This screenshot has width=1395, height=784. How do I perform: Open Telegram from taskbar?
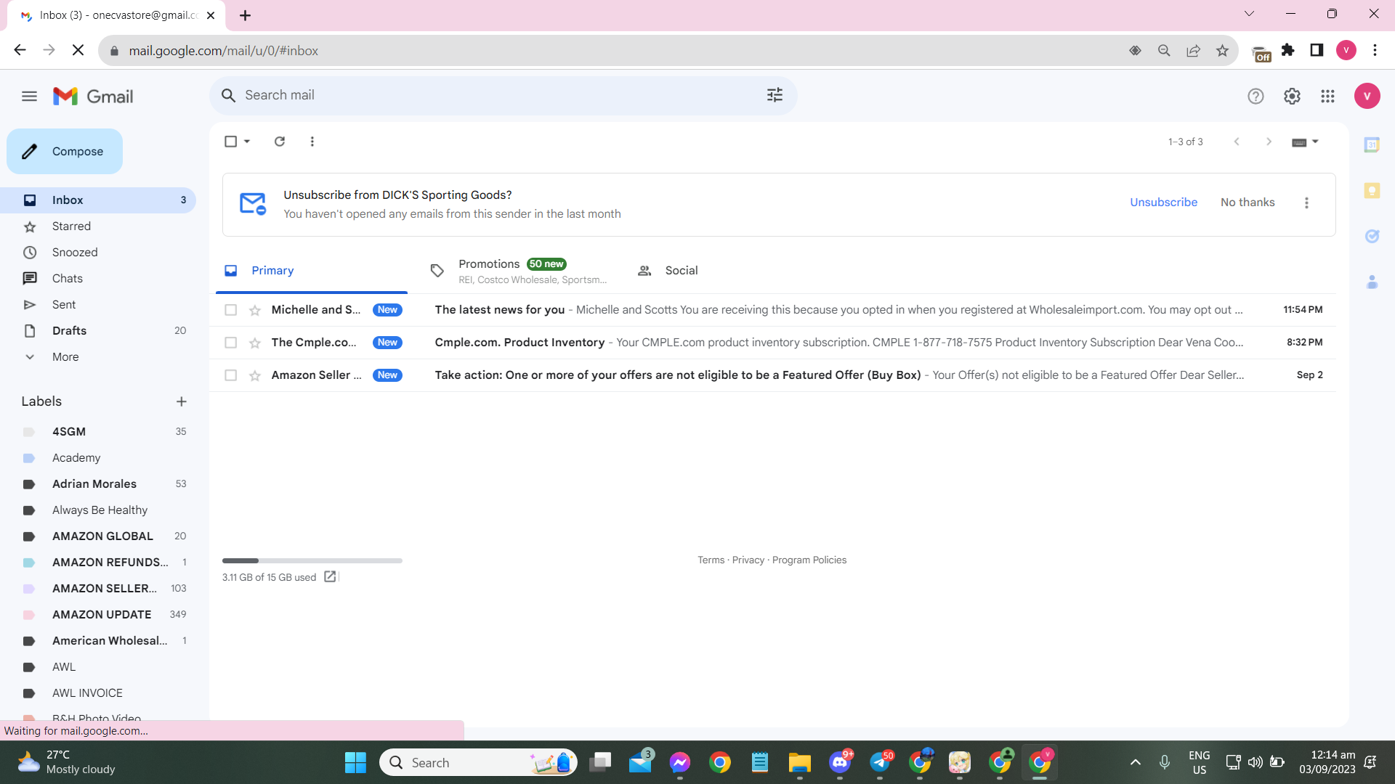coord(881,762)
